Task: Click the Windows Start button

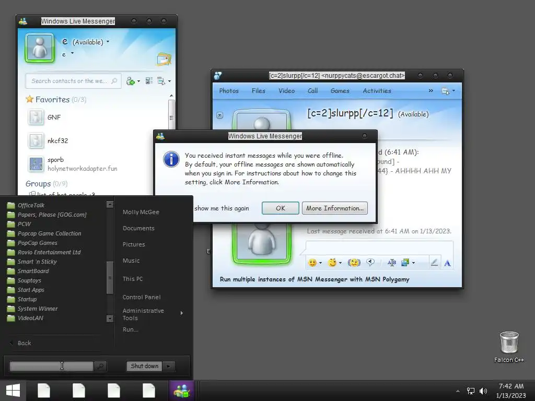Action: tap(13, 391)
